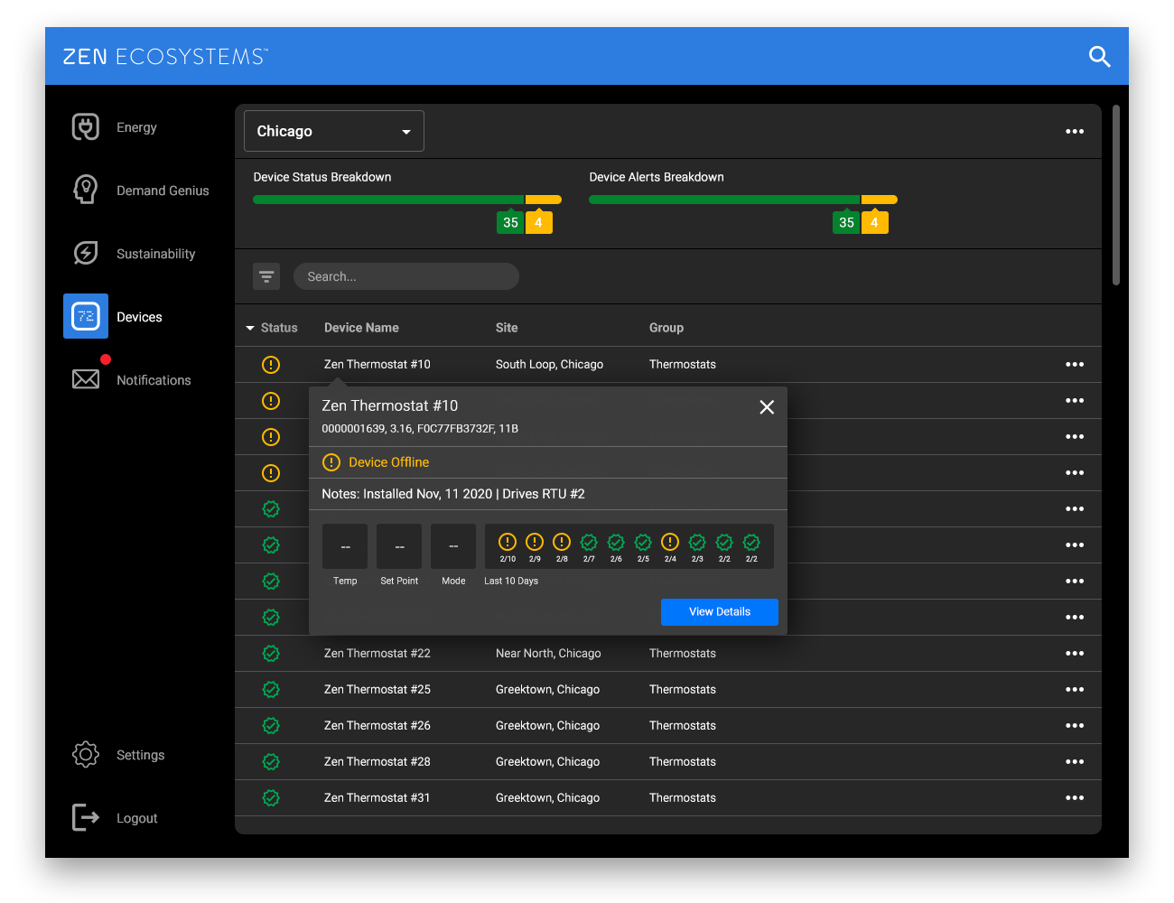Click the header search magnifier icon
Image resolution: width=1174 pixels, height=903 pixels.
click(x=1099, y=56)
